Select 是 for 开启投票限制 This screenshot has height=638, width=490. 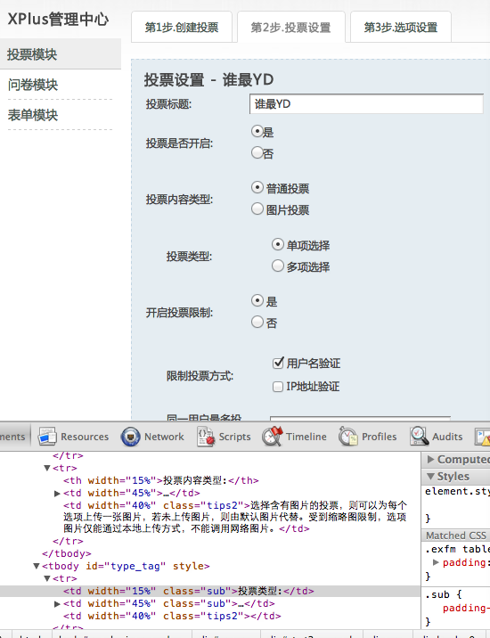(x=257, y=300)
